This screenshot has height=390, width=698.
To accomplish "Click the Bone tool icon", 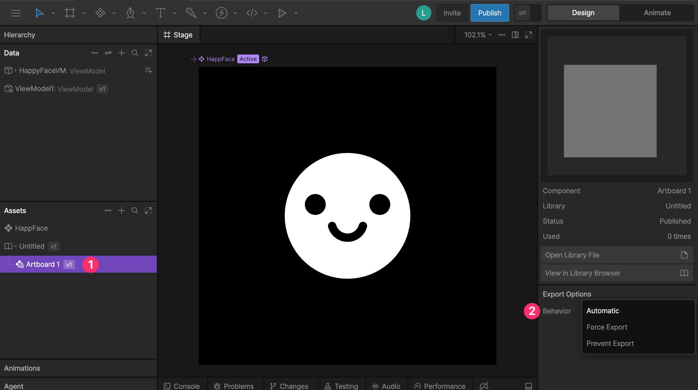I will coord(191,13).
